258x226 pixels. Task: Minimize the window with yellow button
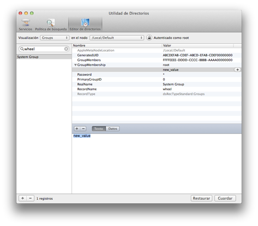pyautogui.click(x=26, y=13)
